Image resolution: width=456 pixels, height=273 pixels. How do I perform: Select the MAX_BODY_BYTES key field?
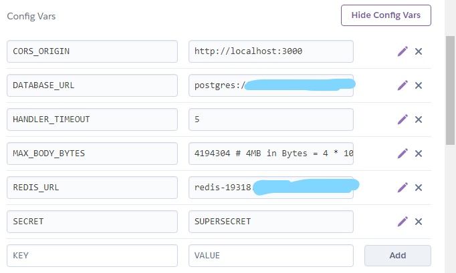tap(92, 154)
